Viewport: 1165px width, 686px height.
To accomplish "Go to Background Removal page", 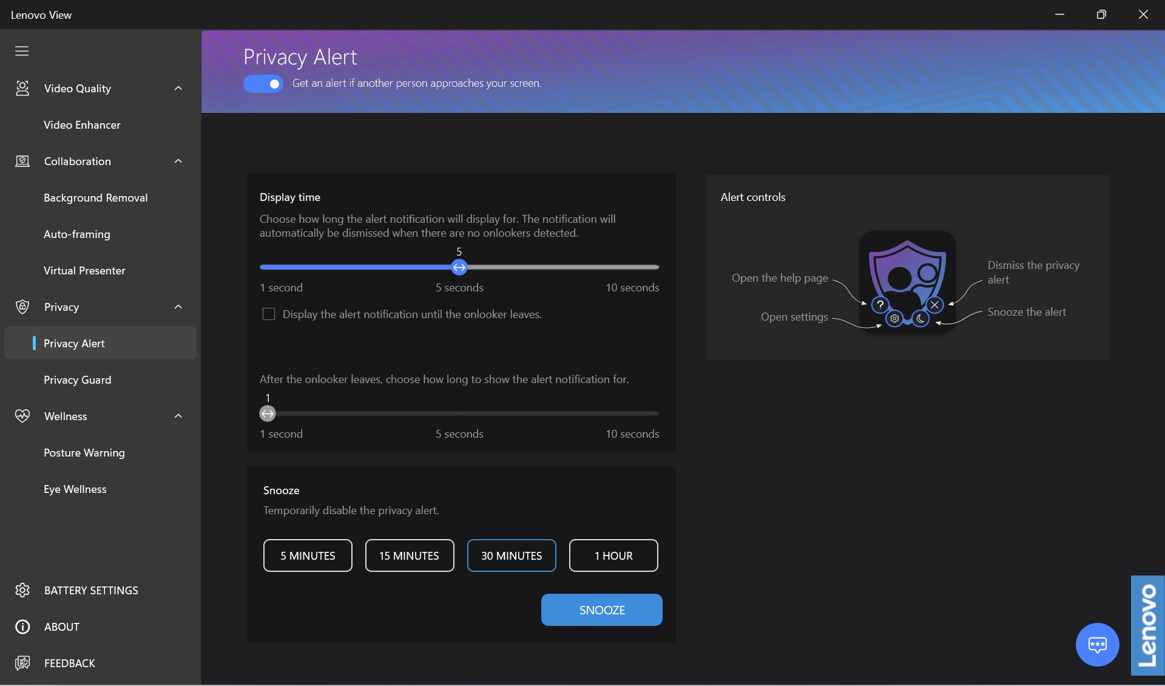I will point(96,198).
